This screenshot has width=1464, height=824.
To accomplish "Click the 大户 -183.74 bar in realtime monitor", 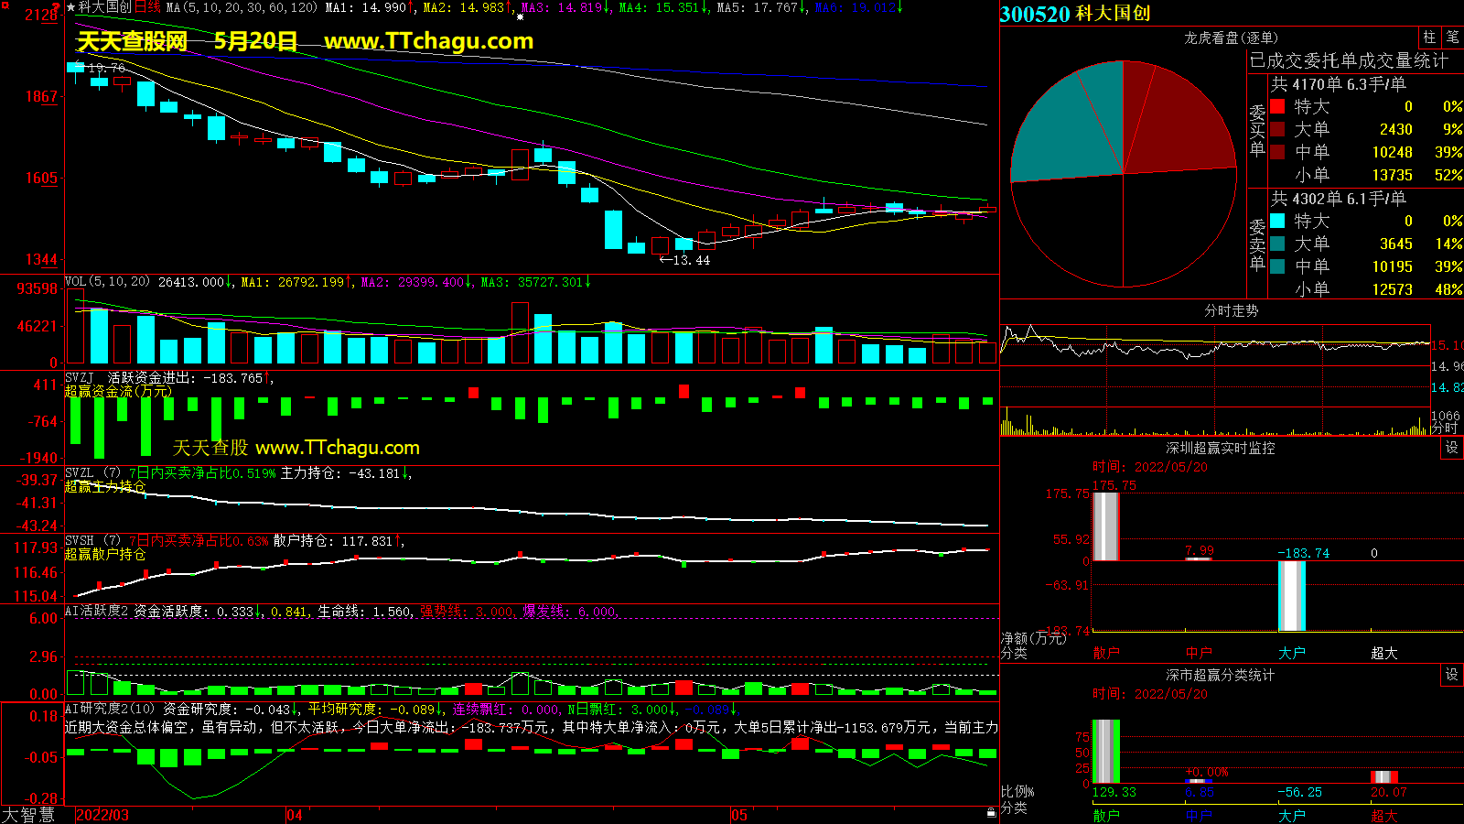I will (1291, 596).
